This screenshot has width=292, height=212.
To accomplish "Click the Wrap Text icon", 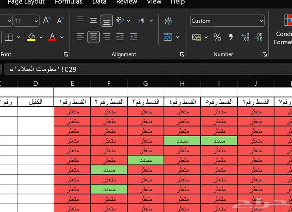I will (x=169, y=20).
